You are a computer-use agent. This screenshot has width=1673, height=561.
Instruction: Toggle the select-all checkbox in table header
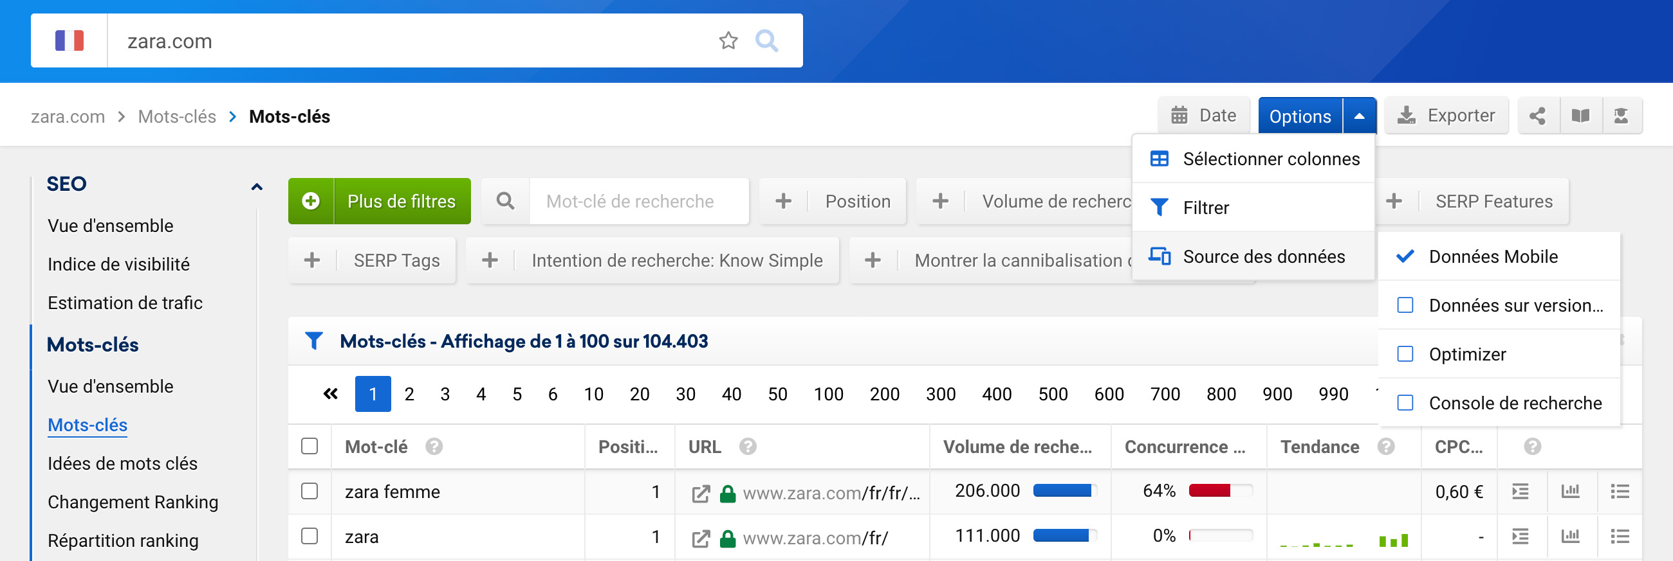click(x=310, y=446)
